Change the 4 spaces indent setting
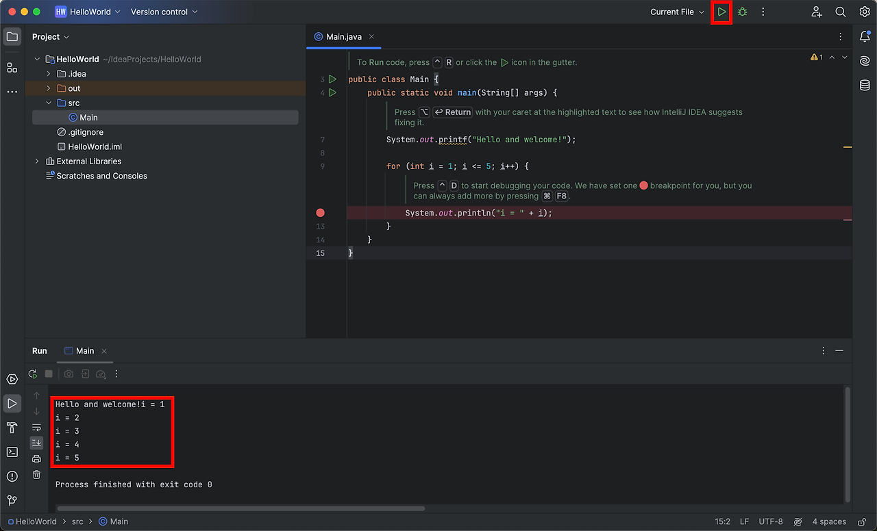Viewport: 877px width, 531px height. 829,521
